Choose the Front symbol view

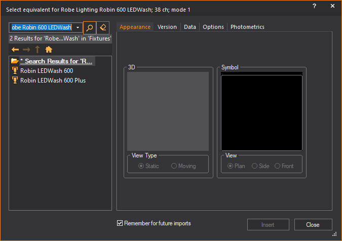point(284,166)
